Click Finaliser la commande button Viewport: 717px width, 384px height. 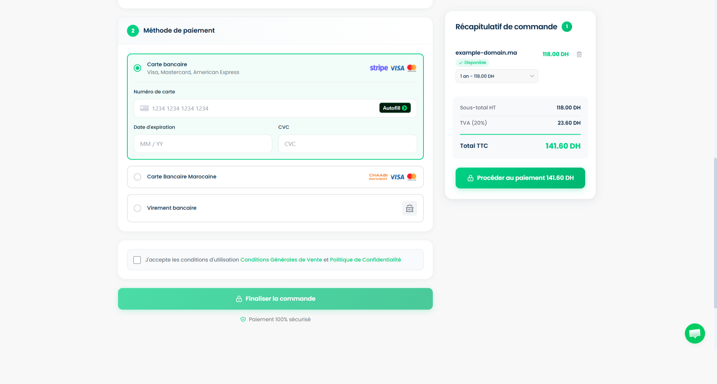(x=275, y=299)
